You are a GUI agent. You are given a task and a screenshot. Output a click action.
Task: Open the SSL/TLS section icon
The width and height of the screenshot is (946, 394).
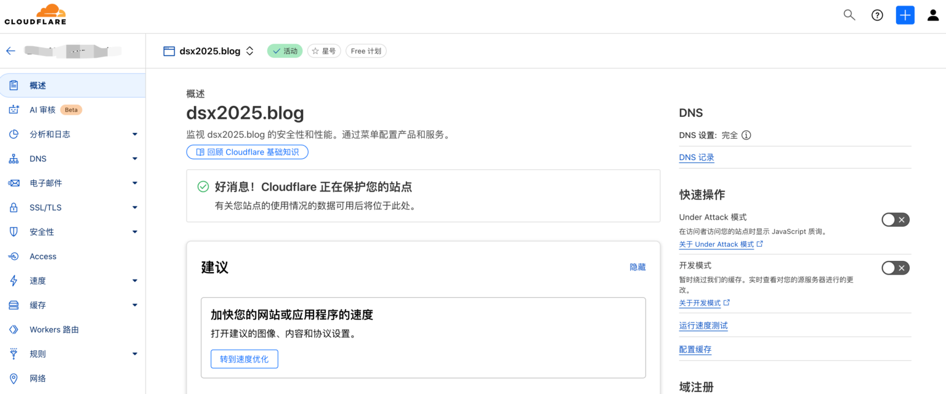tap(14, 207)
